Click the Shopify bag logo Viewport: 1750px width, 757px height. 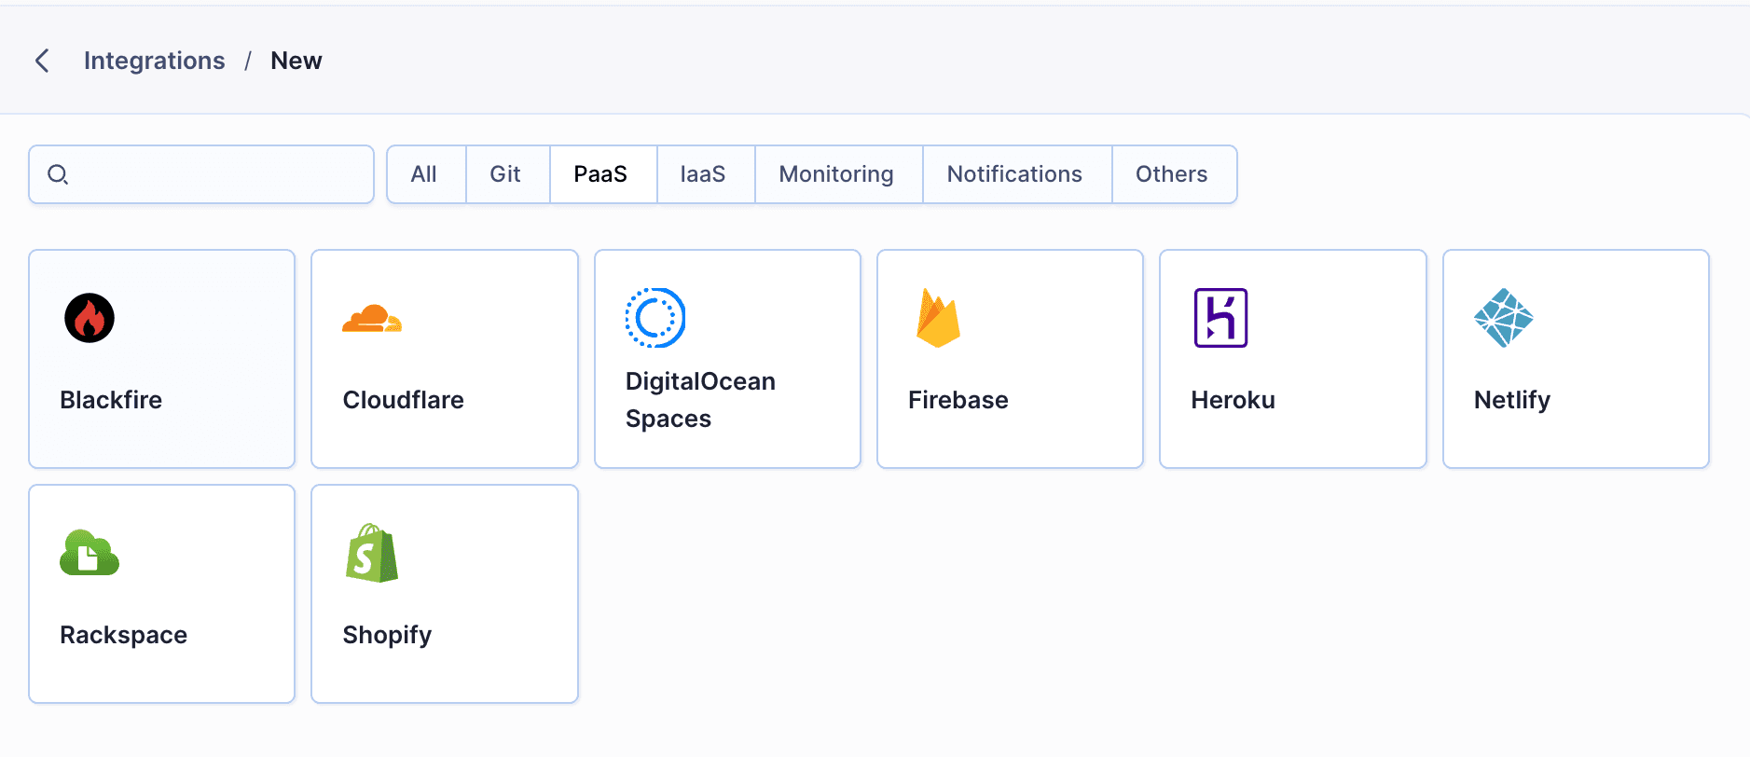pyautogui.click(x=372, y=553)
